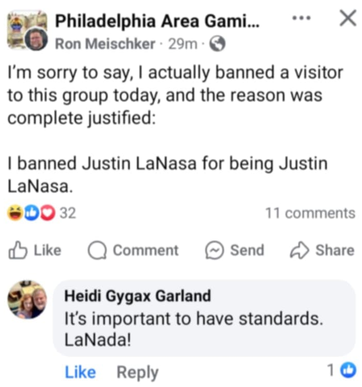Image resolution: width=362 pixels, height=387 pixels.
Task: View the 32 reactions count
Action: tap(68, 213)
